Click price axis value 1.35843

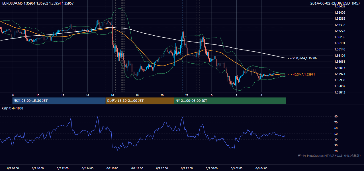coord(340,92)
